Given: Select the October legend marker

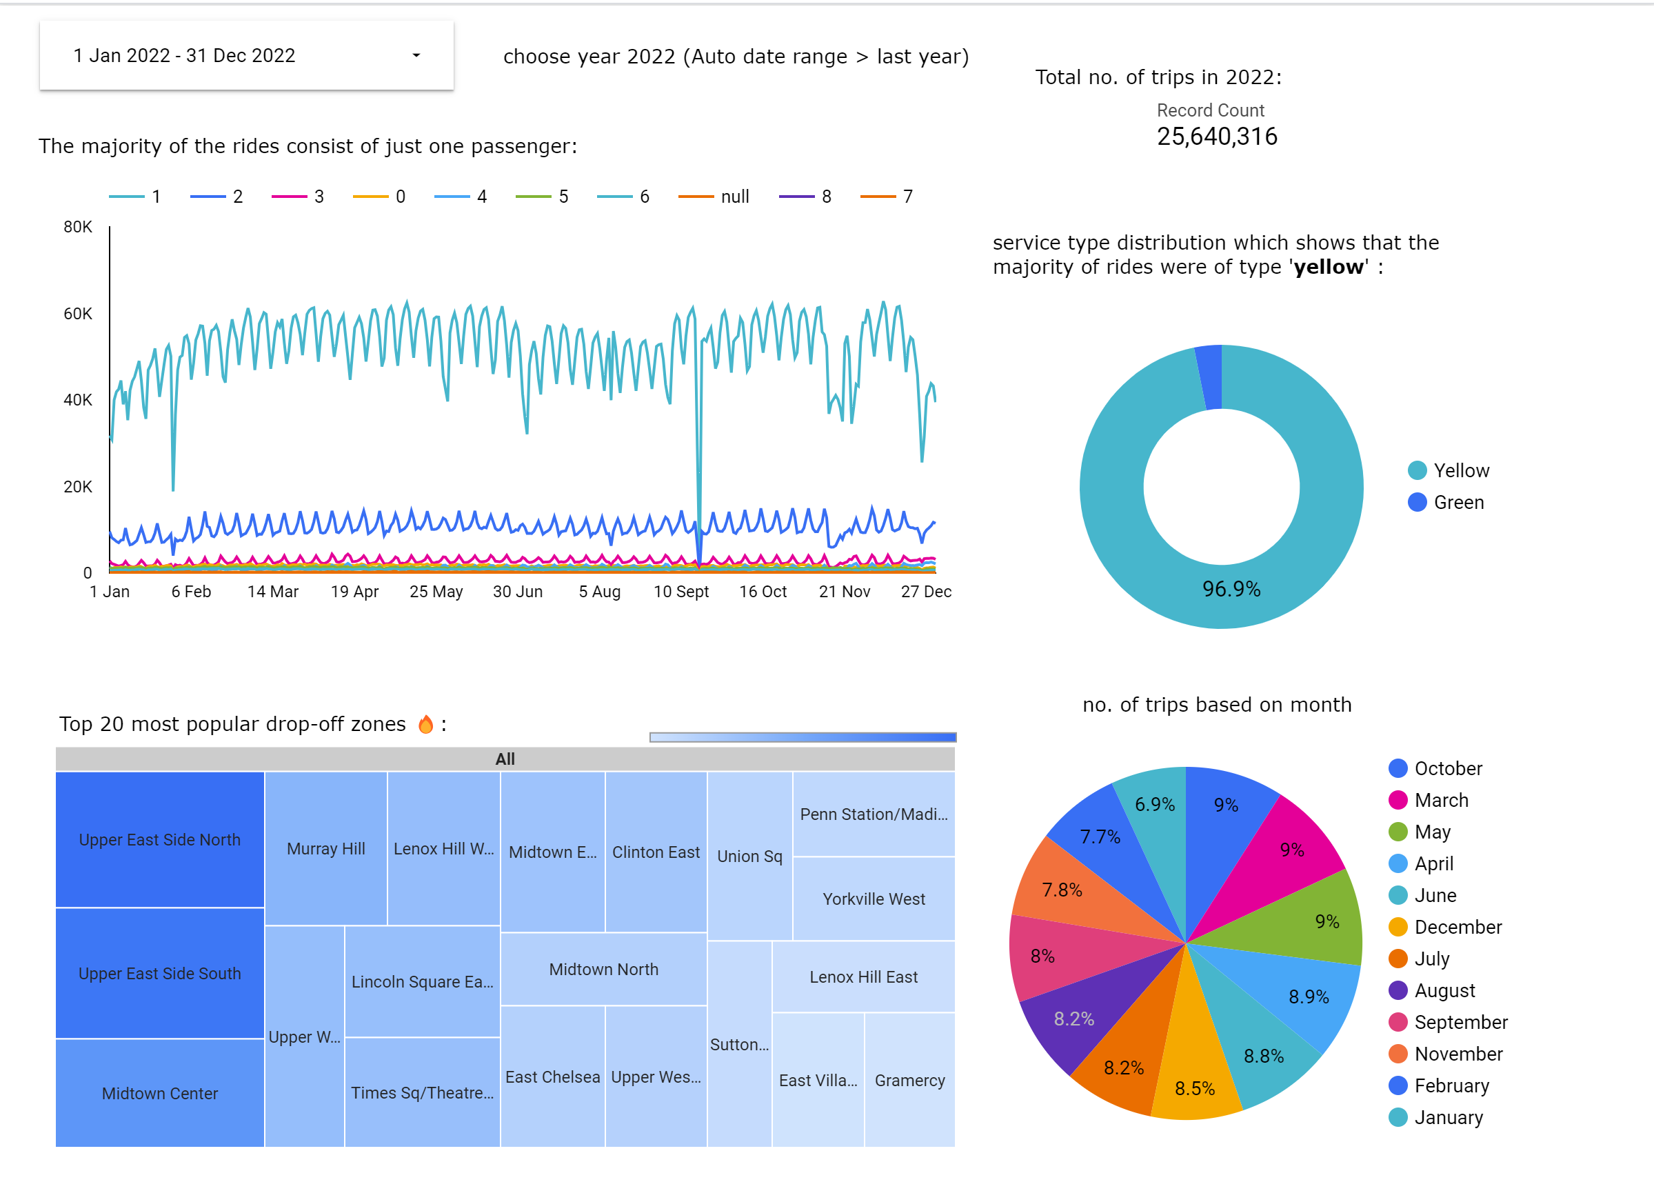Looking at the screenshot, I should coord(1398,768).
